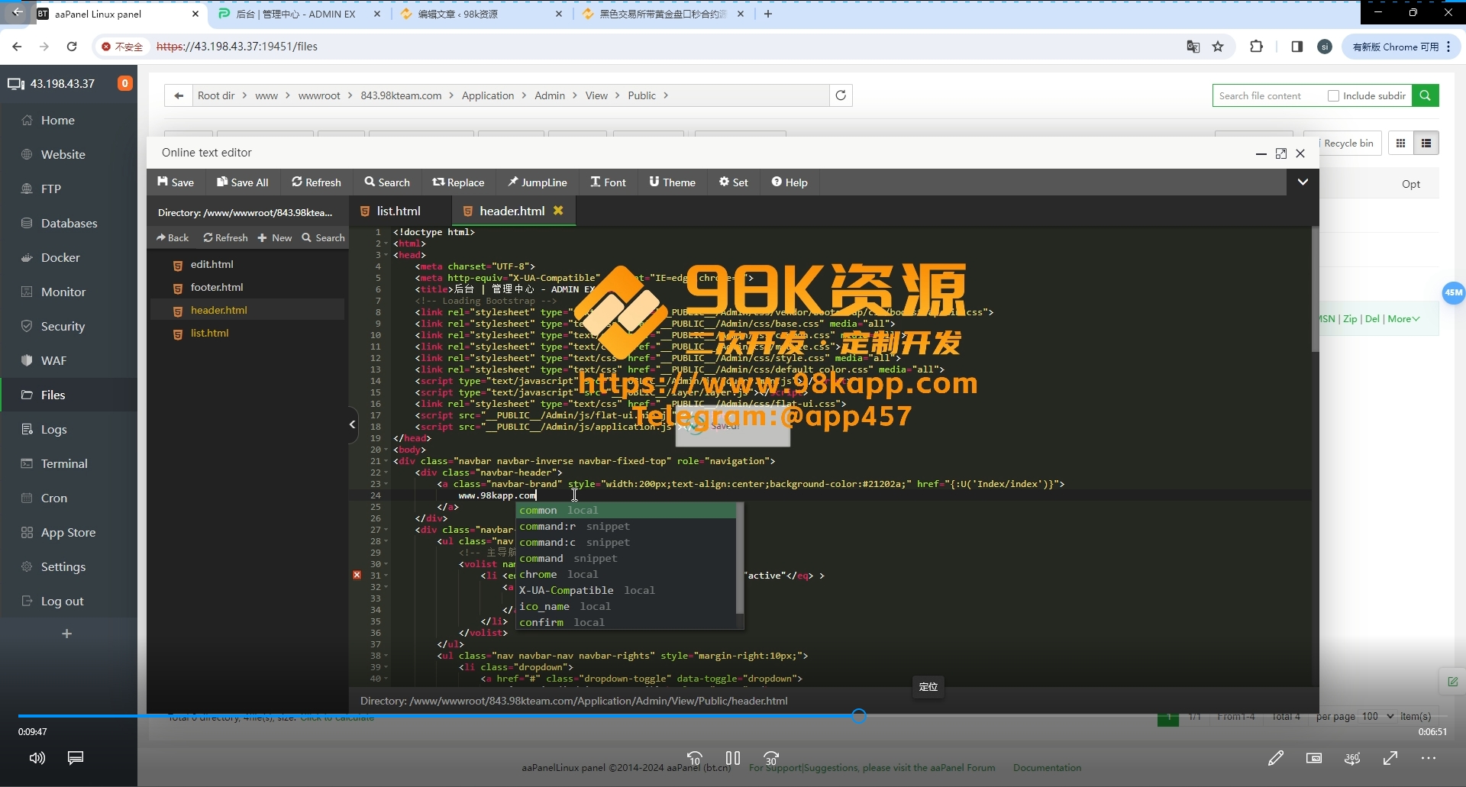Open editor Help
This screenshot has height=787, width=1466.
(789, 182)
